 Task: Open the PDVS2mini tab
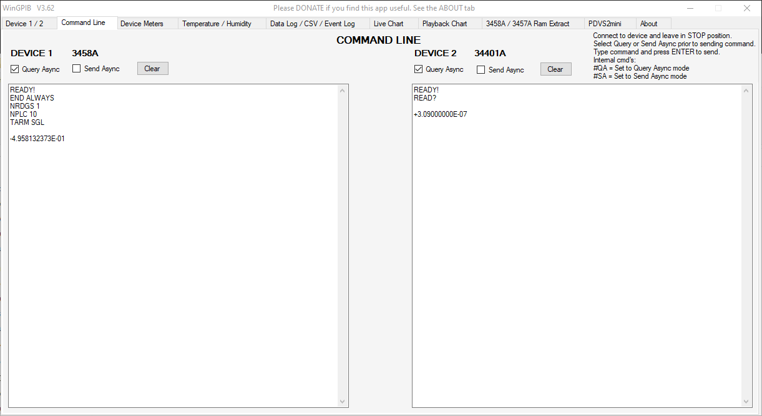605,24
